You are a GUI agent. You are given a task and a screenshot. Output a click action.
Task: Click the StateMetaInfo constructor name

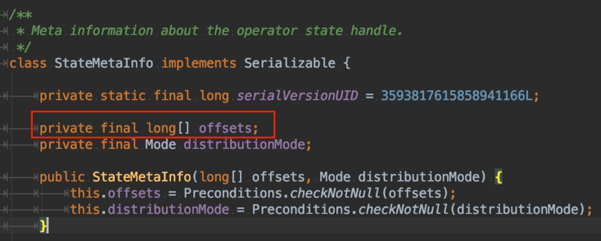pyautogui.click(x=142, y=177)
